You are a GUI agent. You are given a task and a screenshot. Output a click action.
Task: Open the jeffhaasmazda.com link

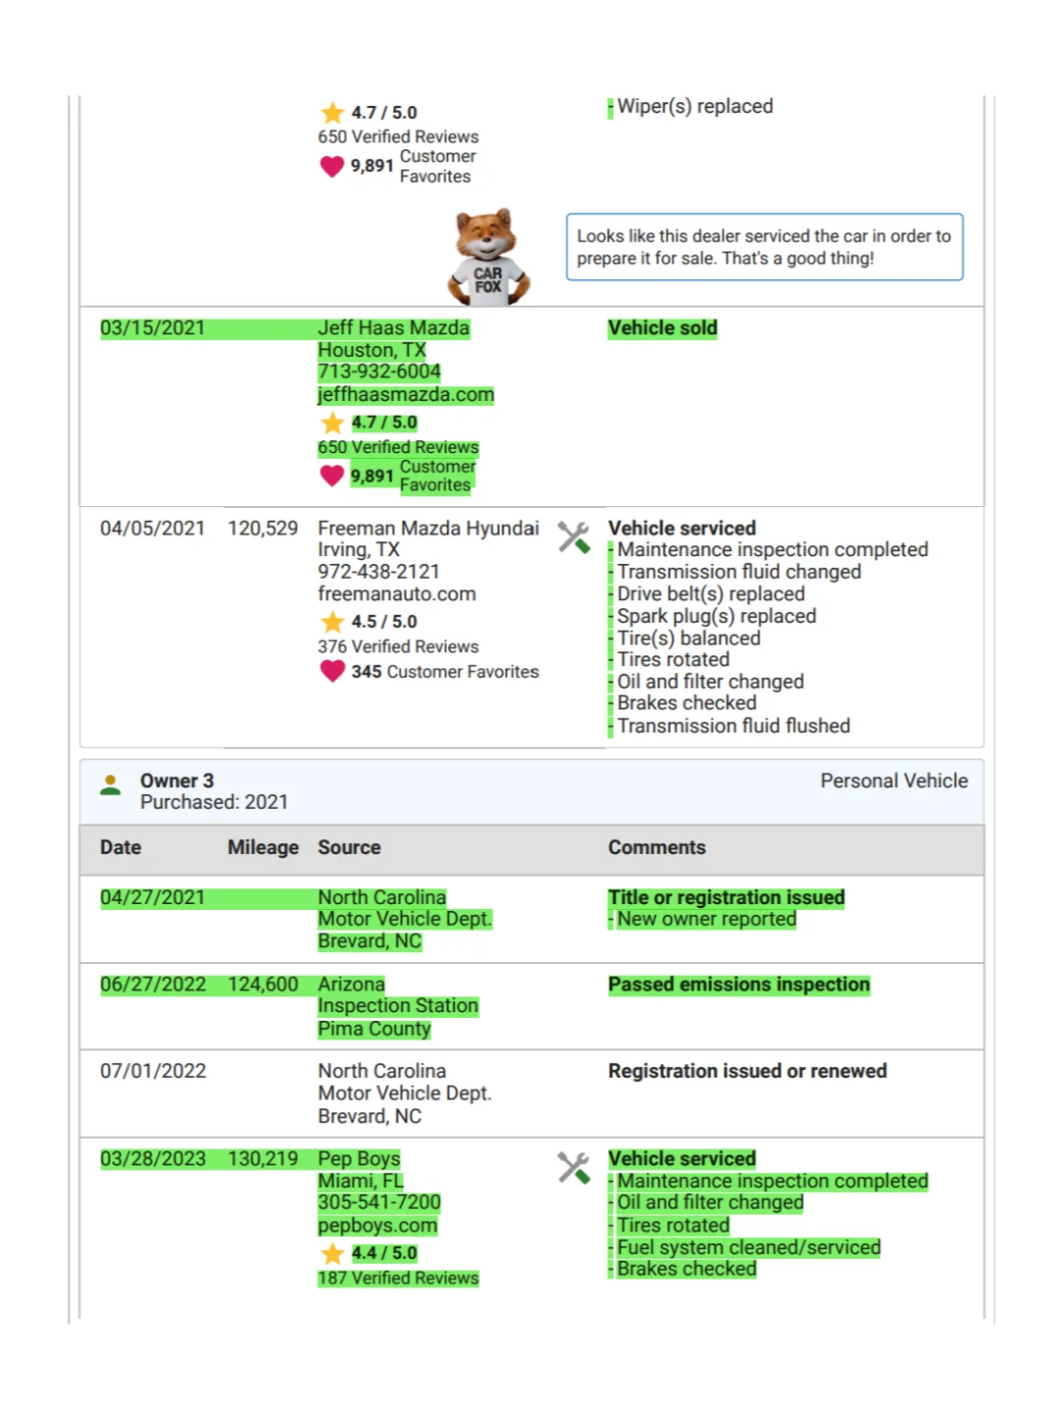click(406, 395)
